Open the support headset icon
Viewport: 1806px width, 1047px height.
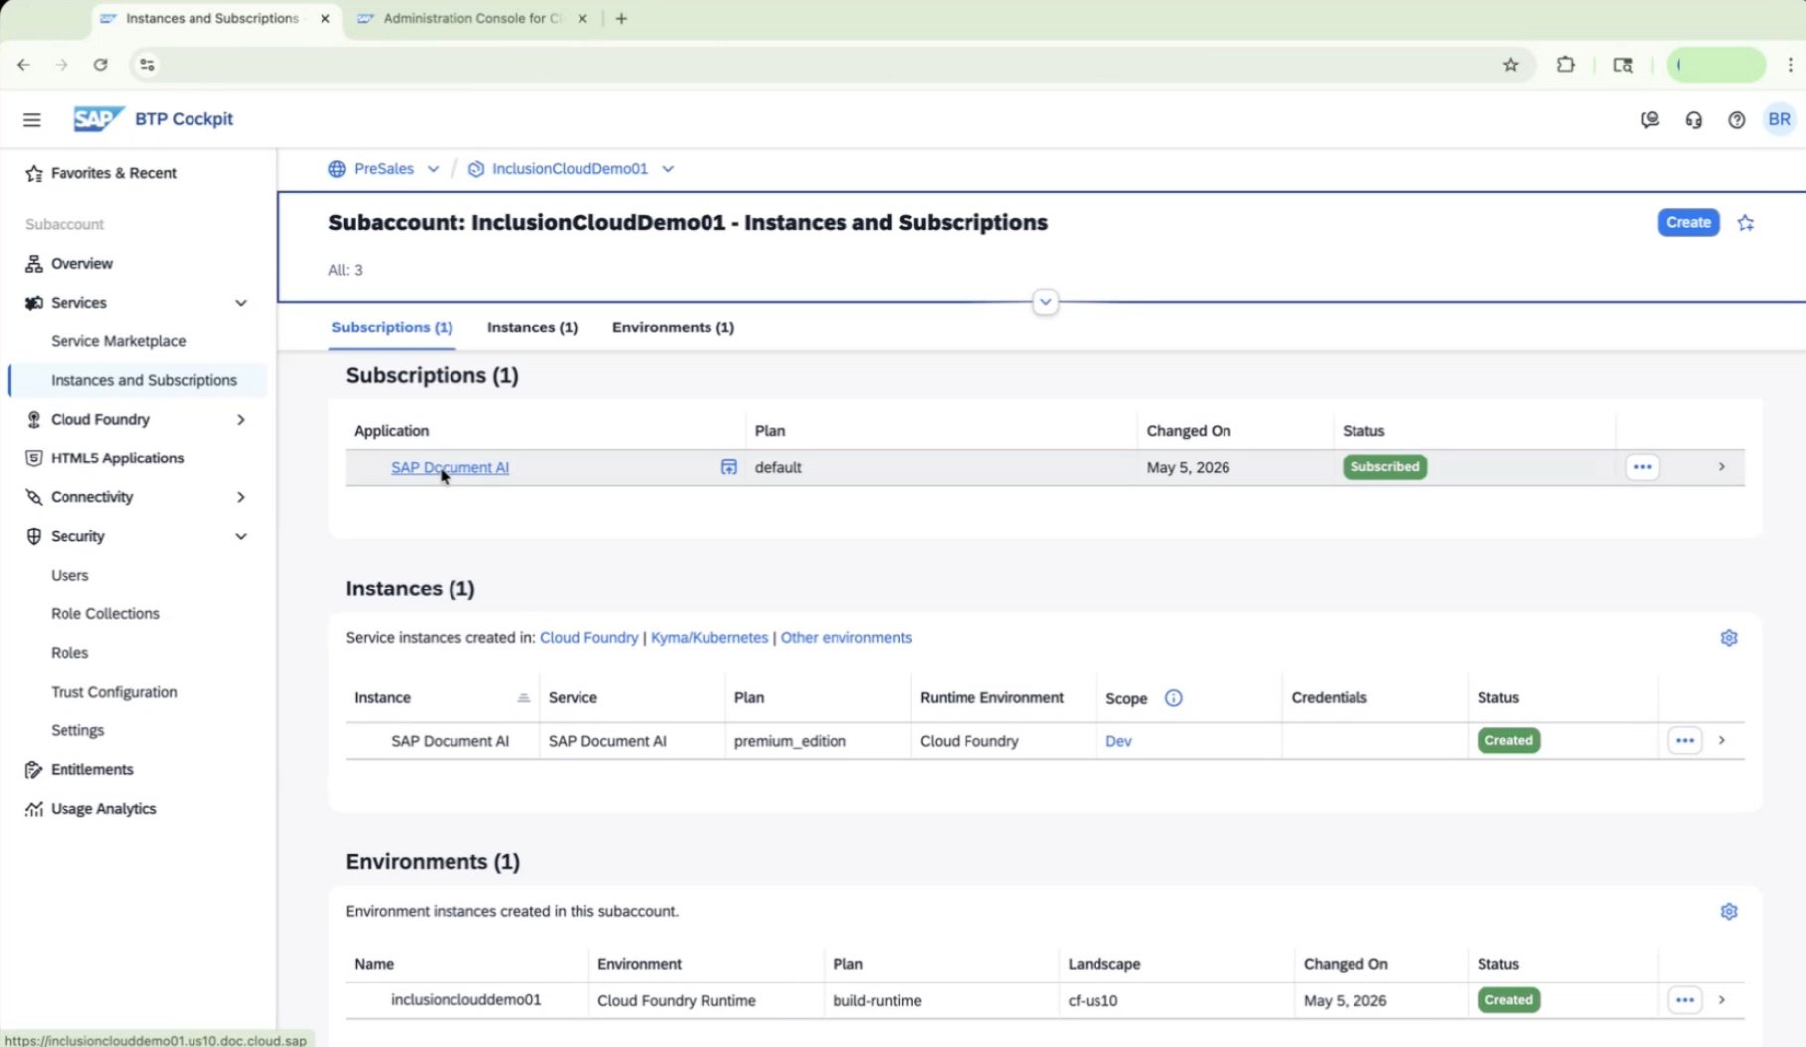1694,119
